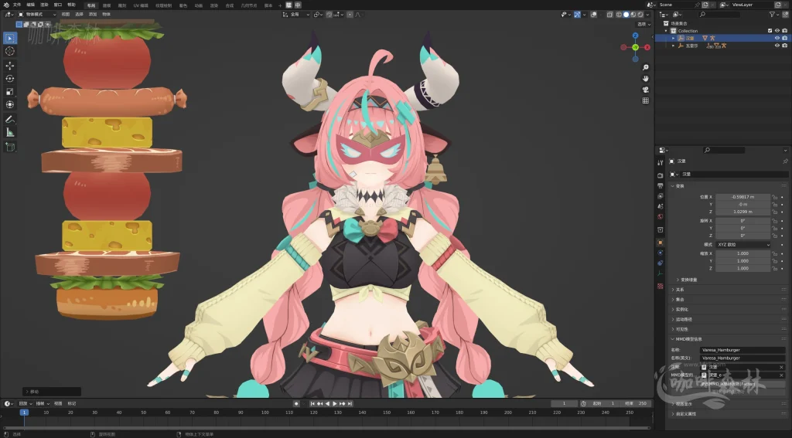Switch to wireframe viewport shading
The image size is (792, 438).
[619, 15]
